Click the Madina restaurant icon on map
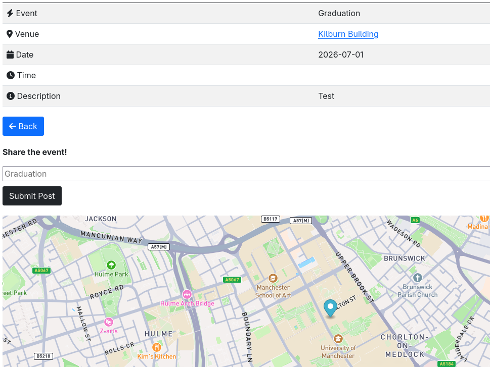Screen dimensions: 490x367 (x=484, y=219)
